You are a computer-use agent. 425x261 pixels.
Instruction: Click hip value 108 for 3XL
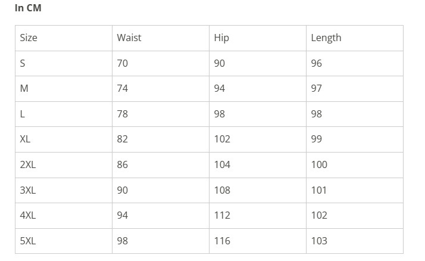coord(222,190)
